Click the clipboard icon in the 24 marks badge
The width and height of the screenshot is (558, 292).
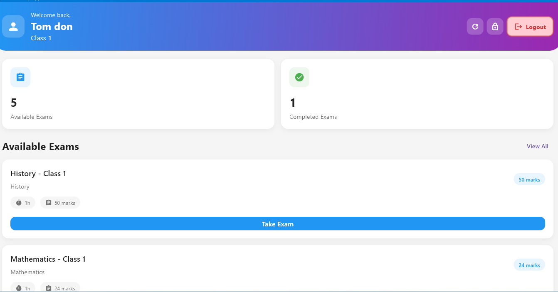tap(48, 287)
